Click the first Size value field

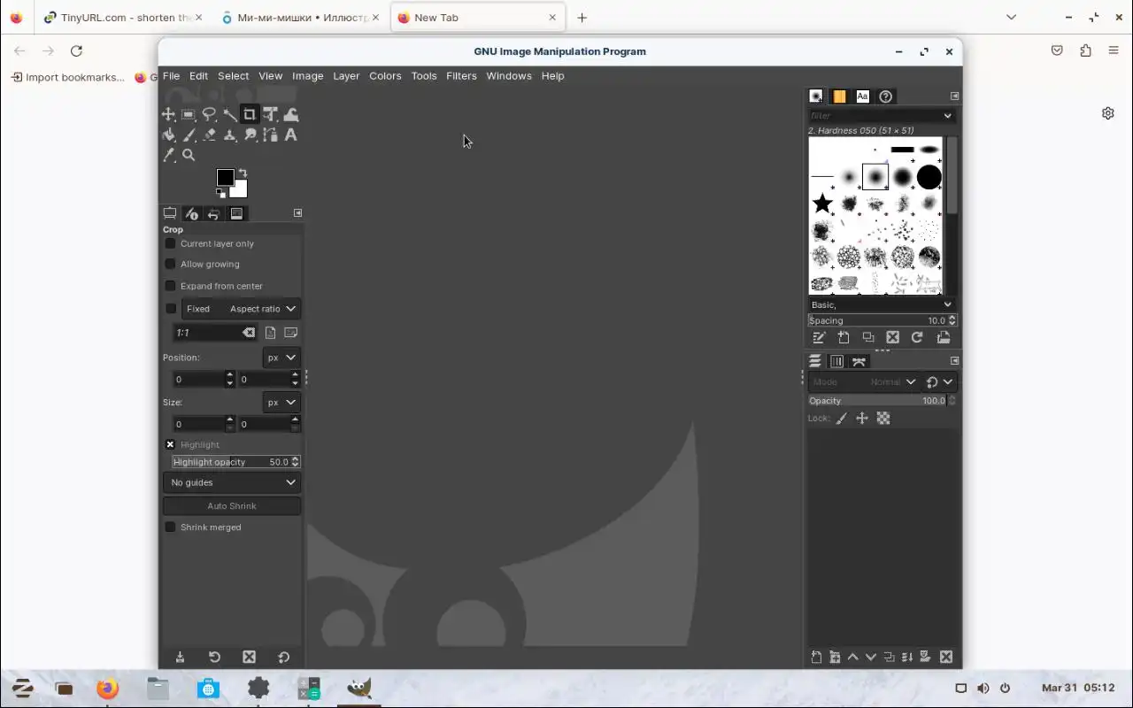pyautogui.click(x=198, y=424)
